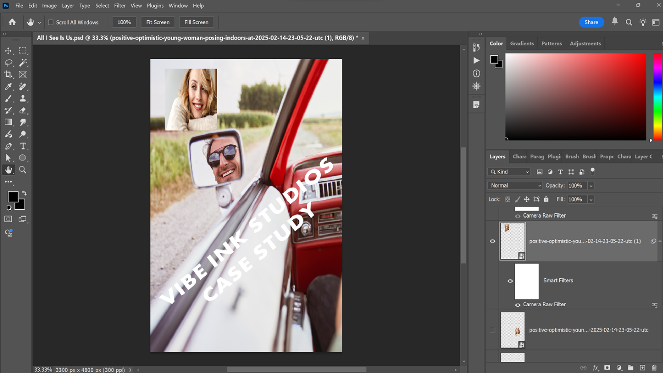Select the Clone Stamp tool

[x=23, y=98]
